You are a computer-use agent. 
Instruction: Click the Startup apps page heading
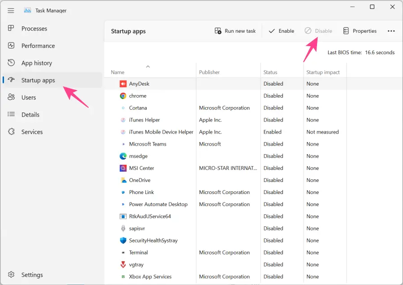128,31
